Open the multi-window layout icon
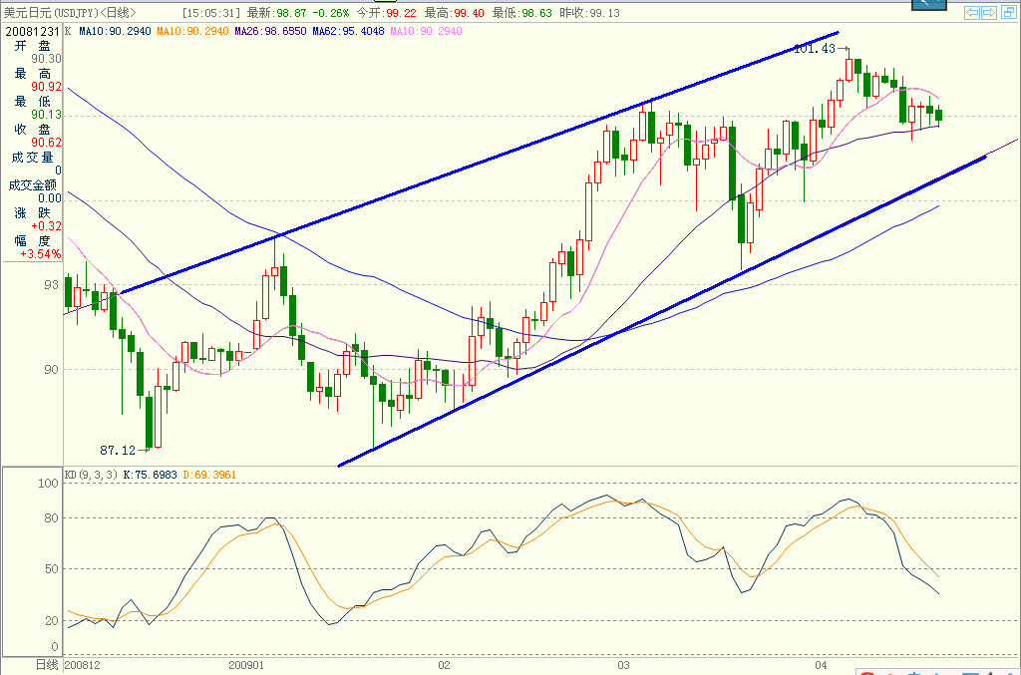 (1007, 12)
